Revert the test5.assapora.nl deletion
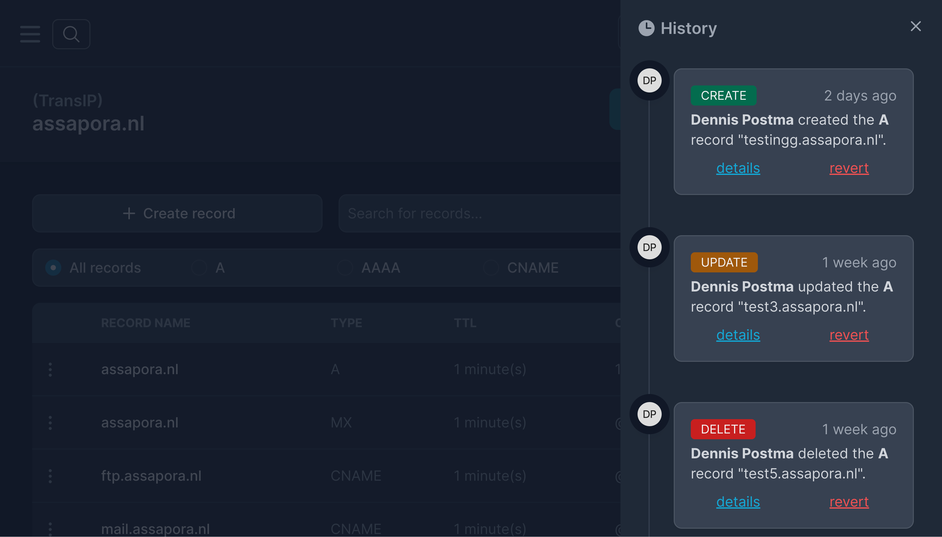942x537 pixels. (849, 502)
